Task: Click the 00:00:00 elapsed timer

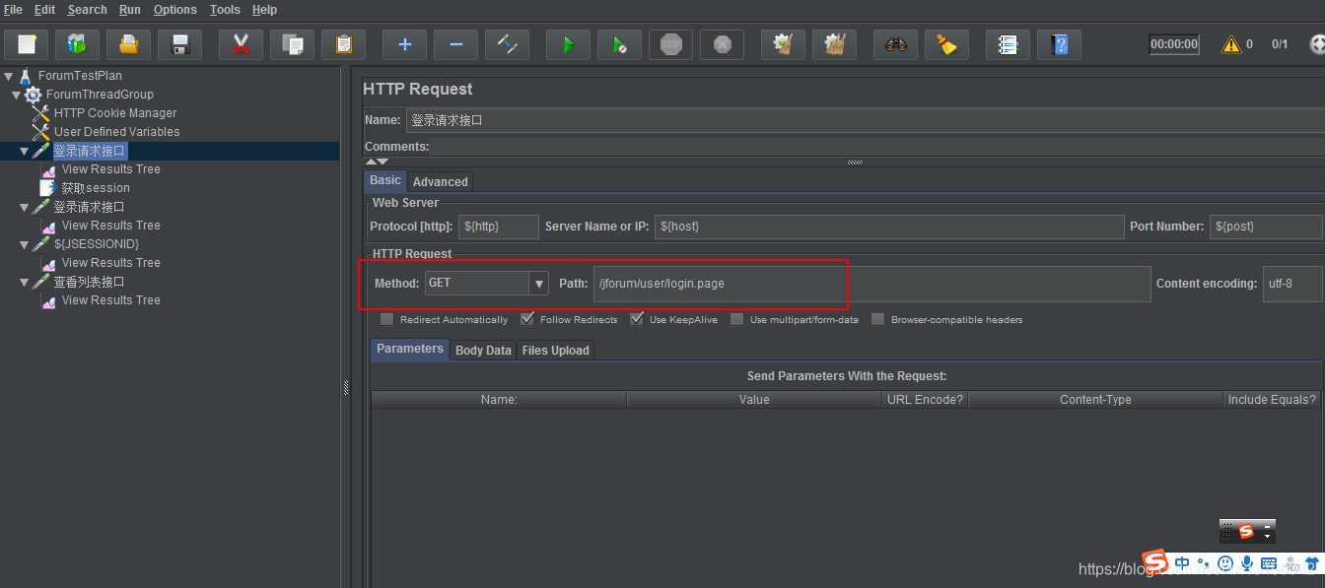Action: (1174, 44)
